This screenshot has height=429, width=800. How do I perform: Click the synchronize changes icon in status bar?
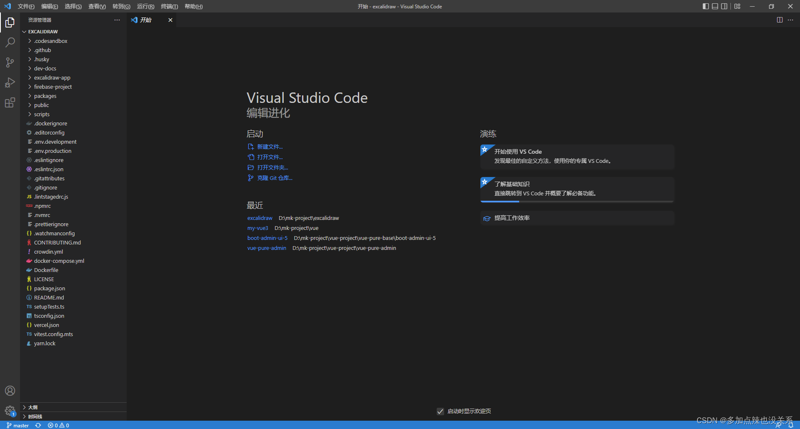point(38,425)
